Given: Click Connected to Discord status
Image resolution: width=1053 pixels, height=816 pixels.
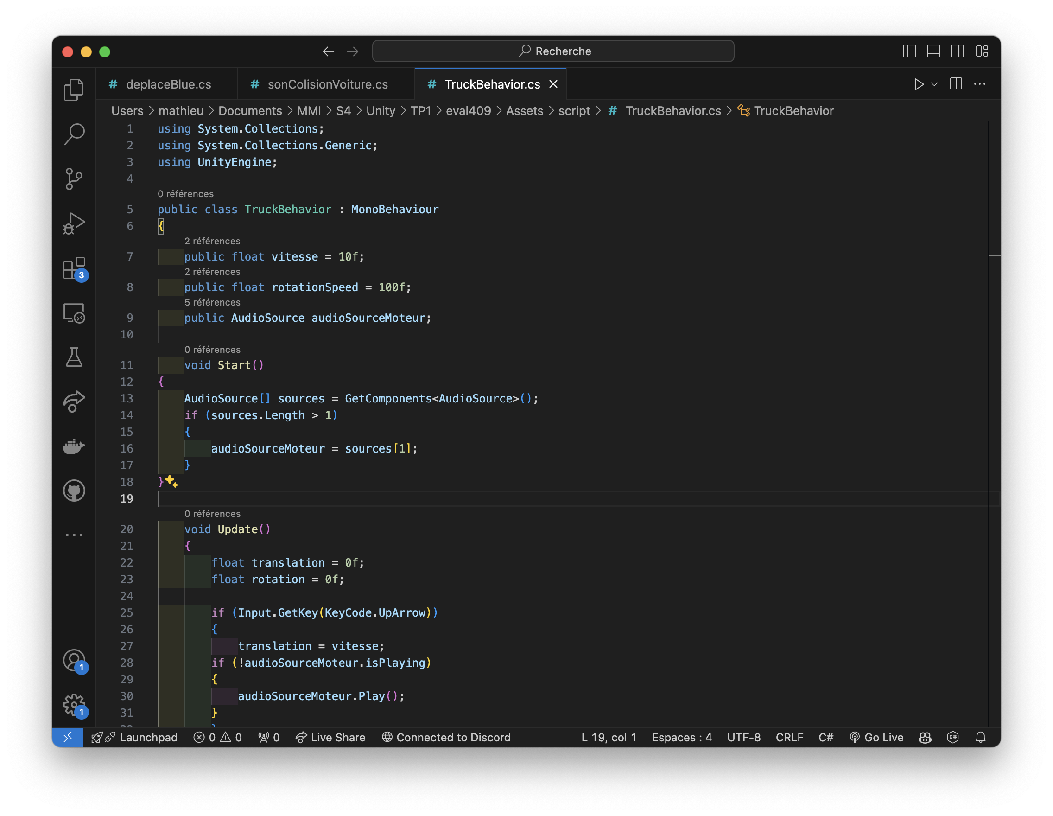Looking at the screenshot, I should click(x=446, y=737).
